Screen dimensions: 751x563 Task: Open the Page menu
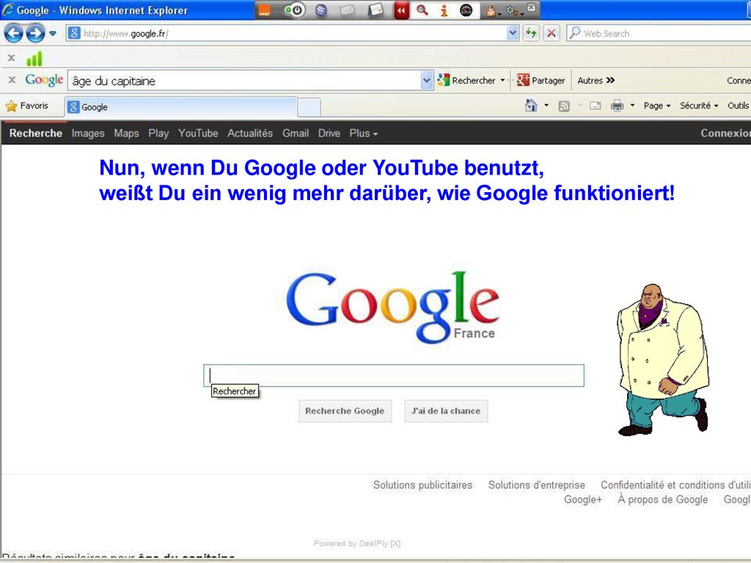click(656, 106)
